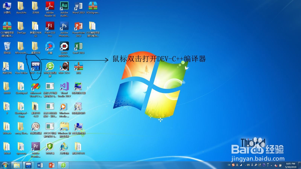Select the 回收站 Recycle Bin
The height and width of the screenshot is (169, 301).
click(7, 48)
